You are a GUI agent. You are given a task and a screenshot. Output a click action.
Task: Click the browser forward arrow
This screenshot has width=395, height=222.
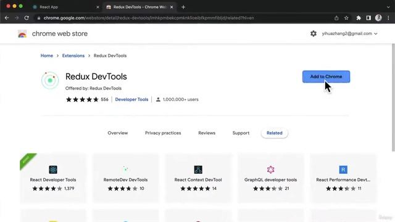click(x=17, y=18)
